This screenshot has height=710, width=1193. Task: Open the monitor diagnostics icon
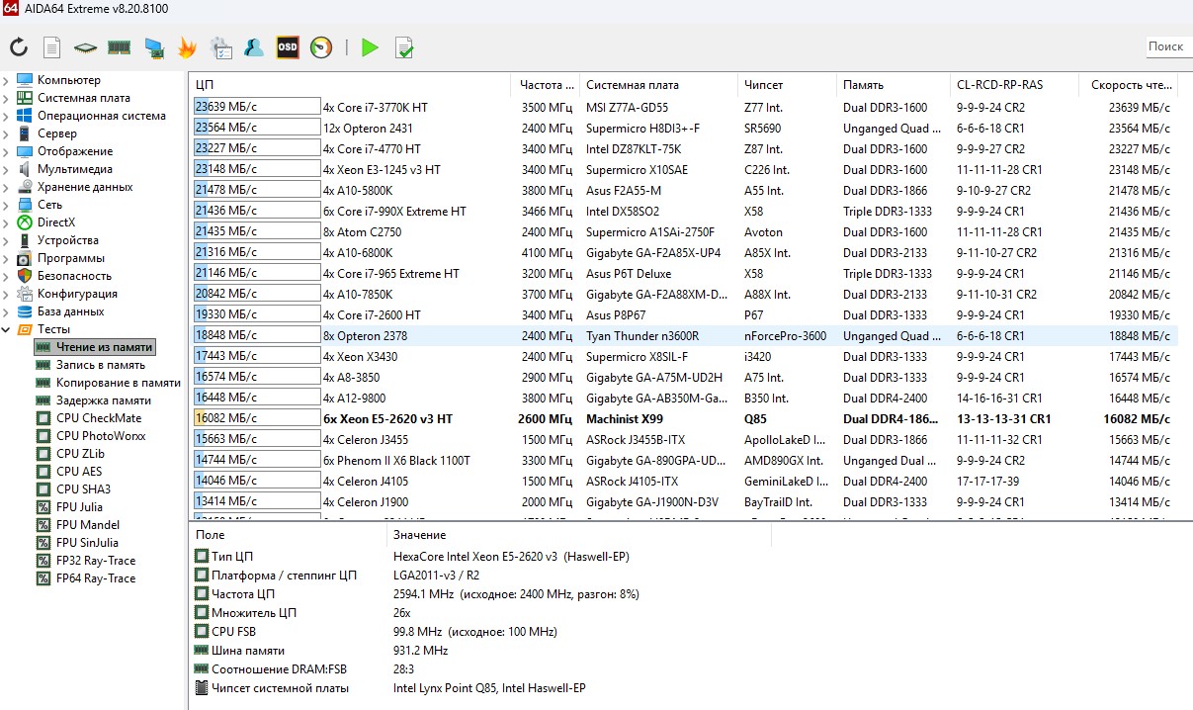click(153, 46)
